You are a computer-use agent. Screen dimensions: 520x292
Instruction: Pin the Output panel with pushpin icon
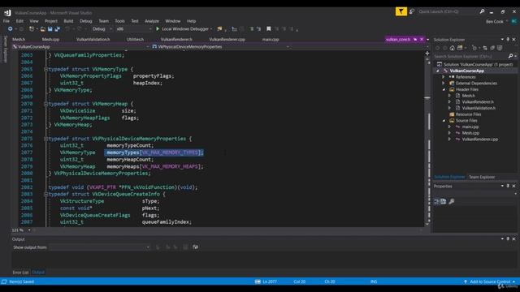pyautogui.click(x=508, y=238)
